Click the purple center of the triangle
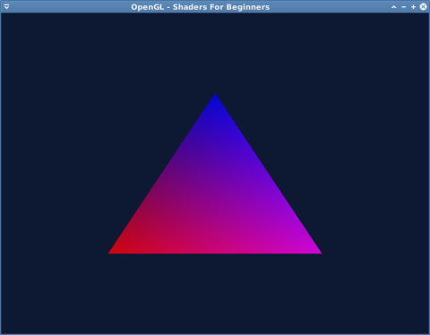 [x=215, y=200]
